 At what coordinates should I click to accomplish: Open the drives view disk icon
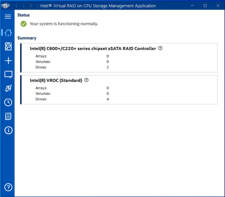(x=8, y=46)
